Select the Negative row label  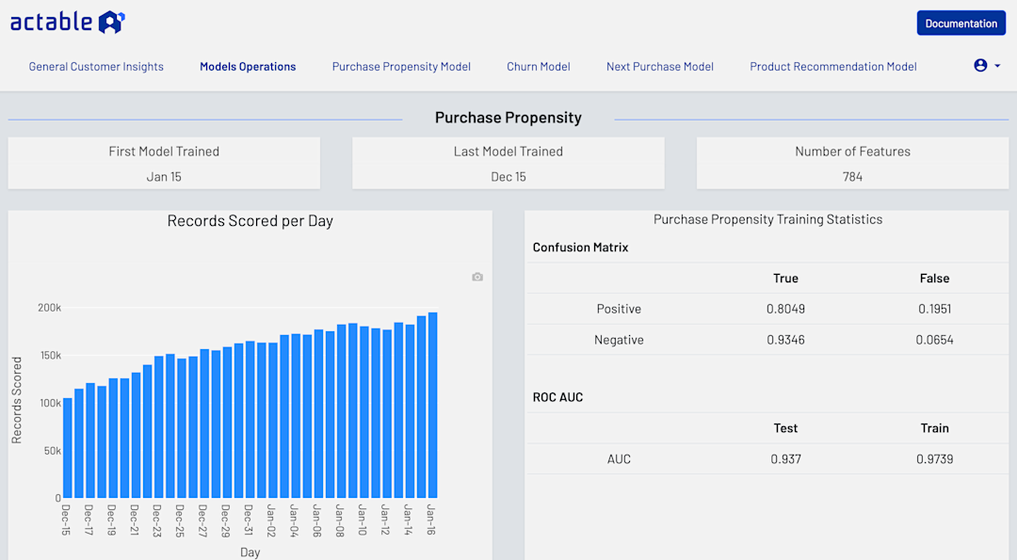[619, 341]
